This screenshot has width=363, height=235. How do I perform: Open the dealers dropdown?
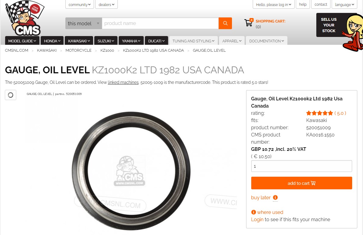pyautogui.click(x=106, y=5)
